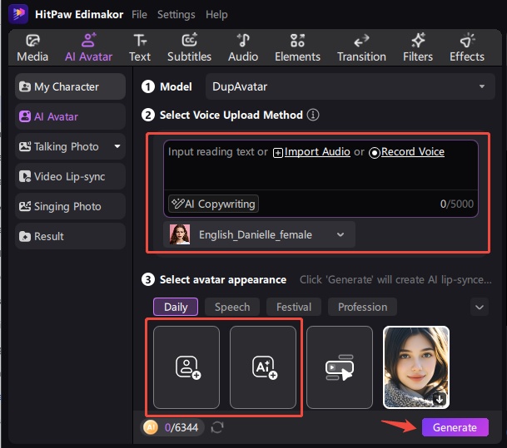
Task: Expand the Talking Photo submenu arrow
Action: (x=117, y=146)
